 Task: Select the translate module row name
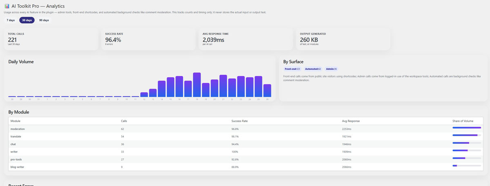tap(16, 136)
